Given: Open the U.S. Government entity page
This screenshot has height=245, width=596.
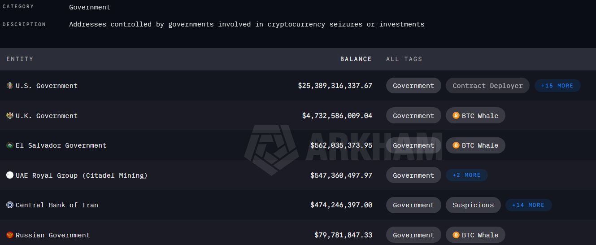Looking at the screenshot, I should [x=47, y=86].
